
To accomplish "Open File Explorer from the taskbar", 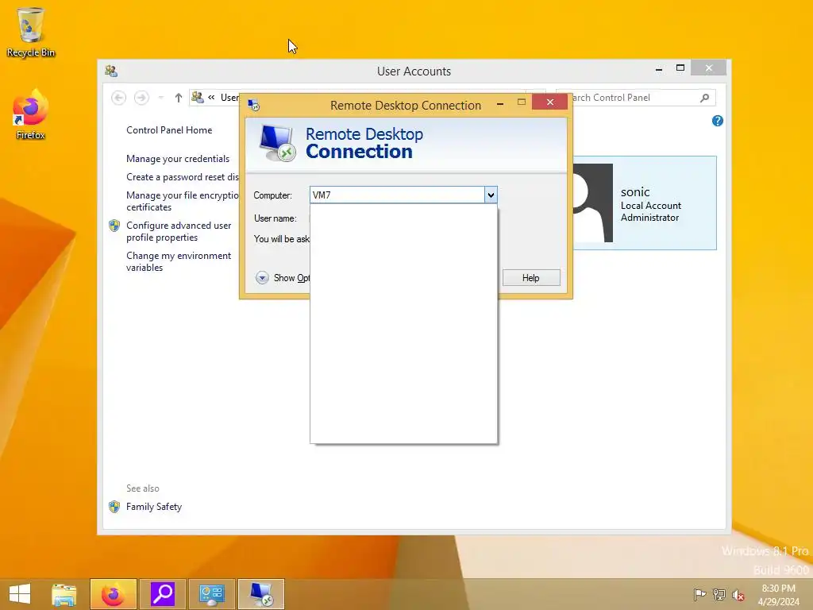I will 64,594.
